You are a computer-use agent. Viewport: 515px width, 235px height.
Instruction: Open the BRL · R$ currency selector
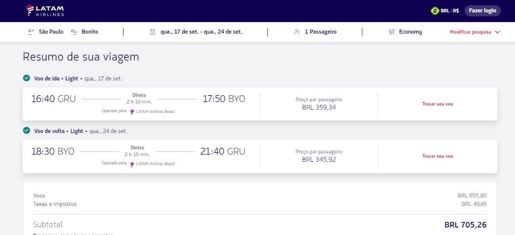tap(450, 11)
